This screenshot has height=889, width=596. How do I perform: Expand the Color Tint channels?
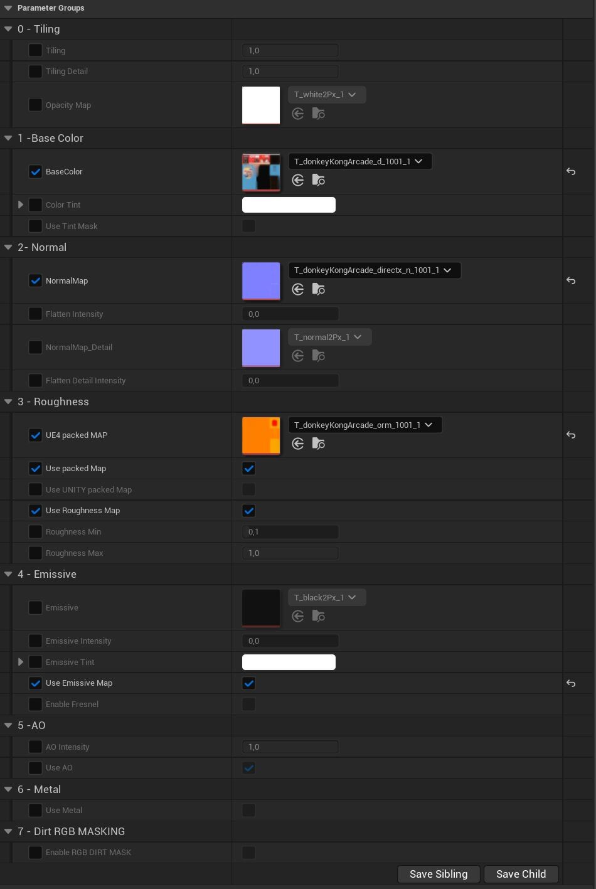[x=21, y=205]
